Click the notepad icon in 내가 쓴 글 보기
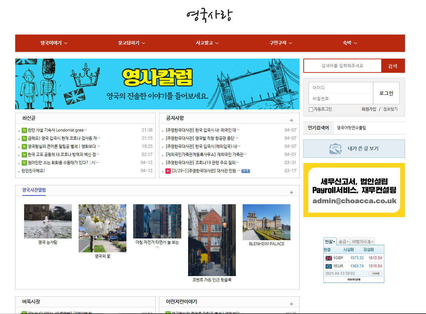426x314 pixels. pos(335,149)
